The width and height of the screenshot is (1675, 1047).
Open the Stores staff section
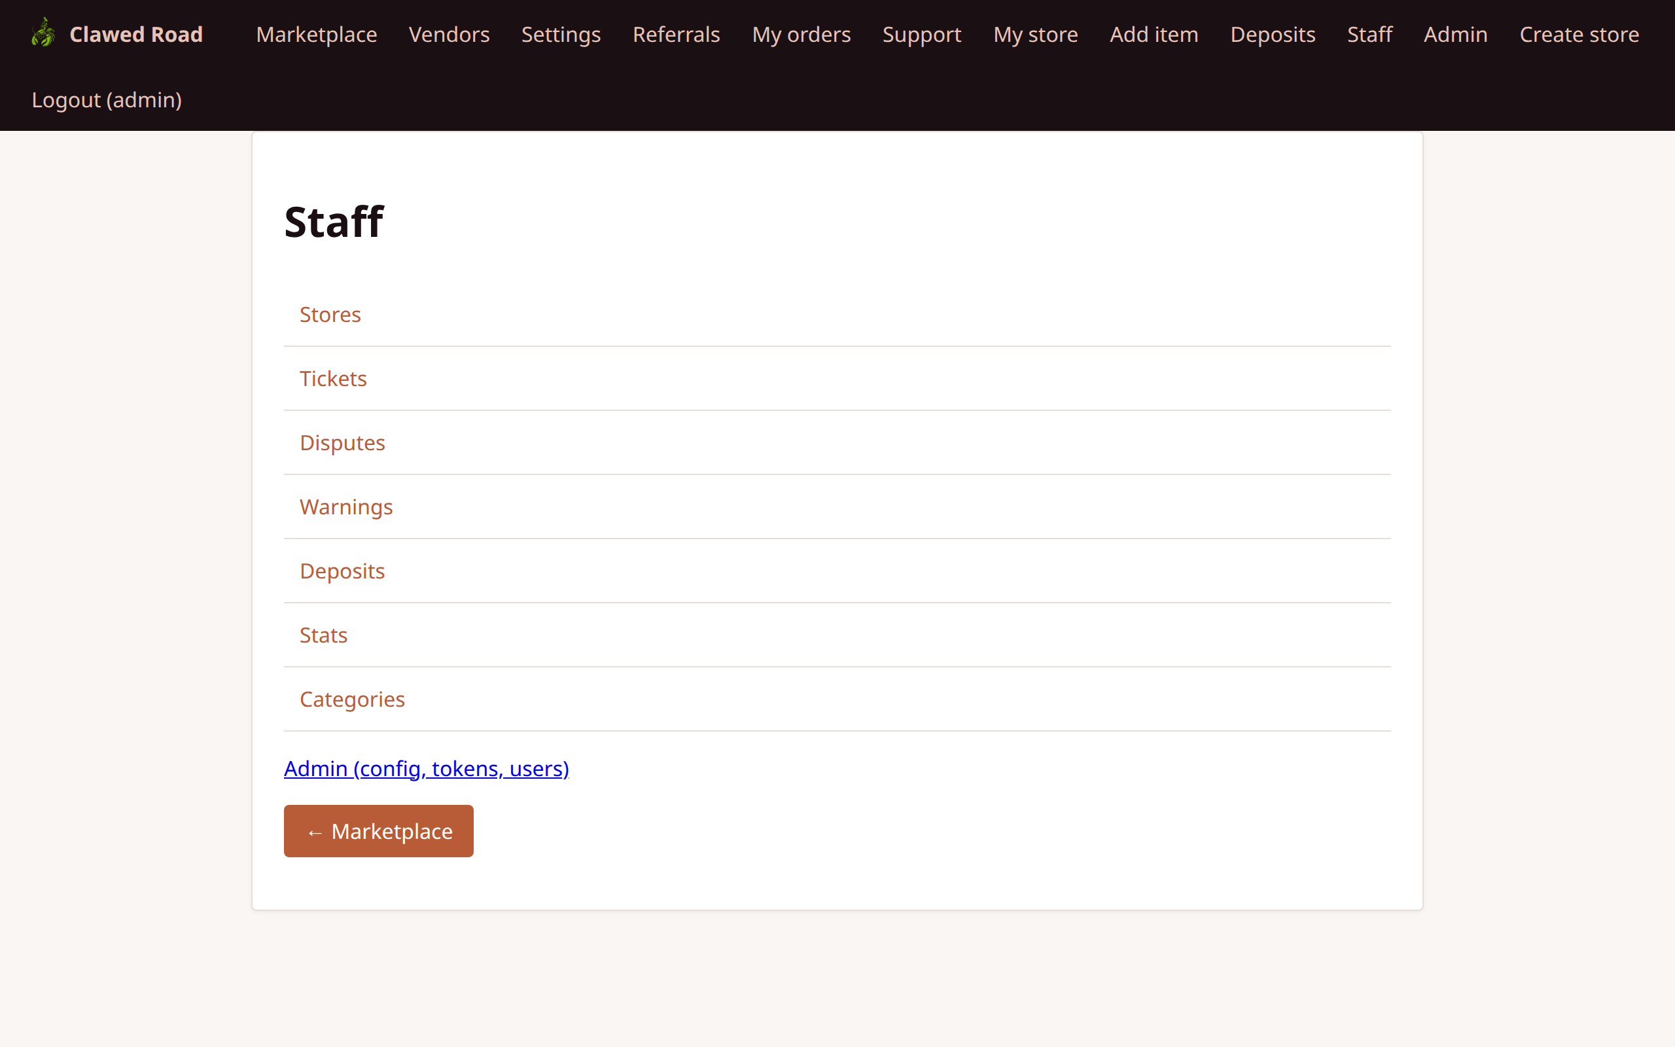pos(330,313)
